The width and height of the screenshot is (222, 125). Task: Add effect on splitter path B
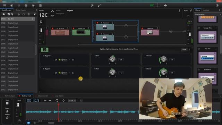(126, 37)
